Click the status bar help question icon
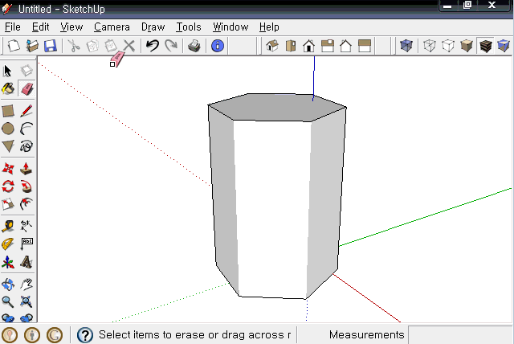 tap(85, 335)
